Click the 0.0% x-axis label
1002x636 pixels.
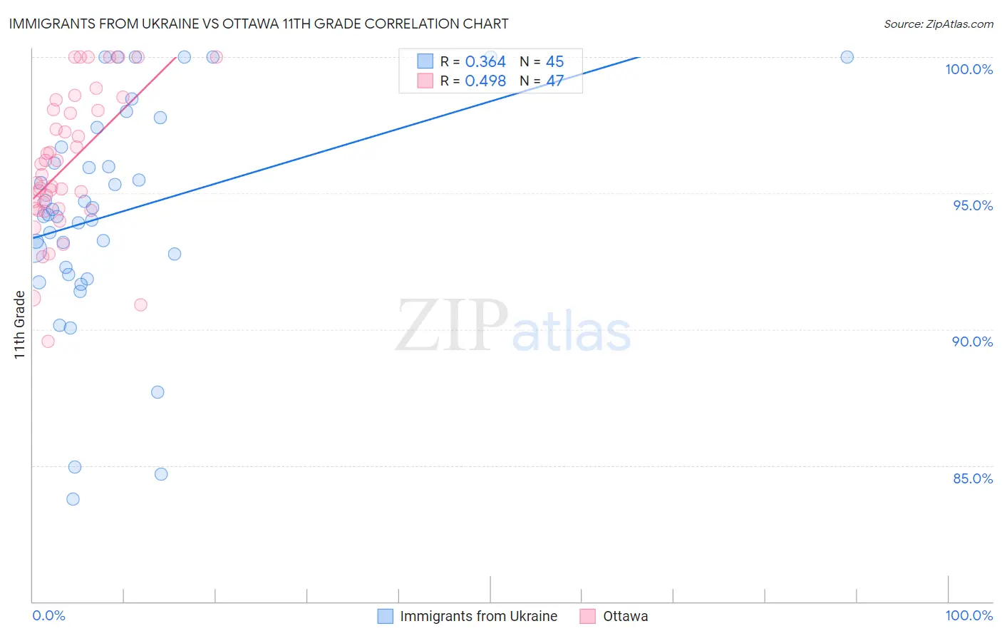[49, 615]
